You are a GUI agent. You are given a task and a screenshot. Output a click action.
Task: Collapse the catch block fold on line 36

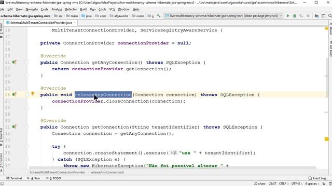pyautogui.click(x=27, y=159)
